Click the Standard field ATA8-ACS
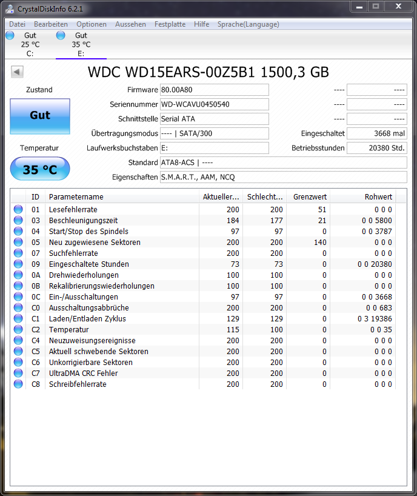Screen dimensions: 417x496 click(284, 163)
